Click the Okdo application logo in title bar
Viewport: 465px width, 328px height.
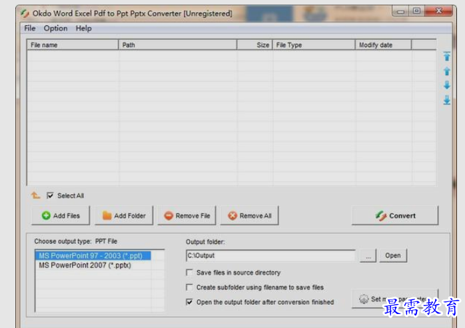[x=25, y=13]
